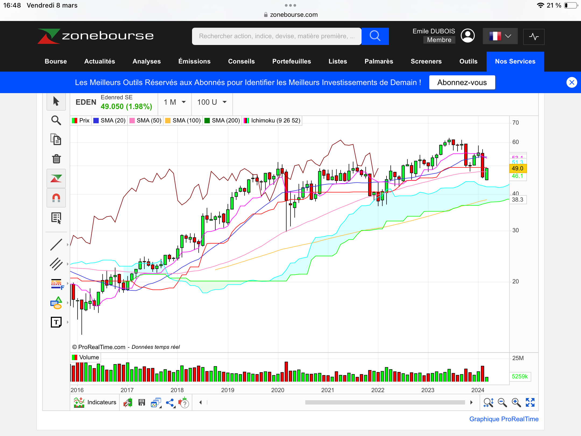Select the arrow cursor tool
Viewport: 581px width, 436px height.
(56, 101)
